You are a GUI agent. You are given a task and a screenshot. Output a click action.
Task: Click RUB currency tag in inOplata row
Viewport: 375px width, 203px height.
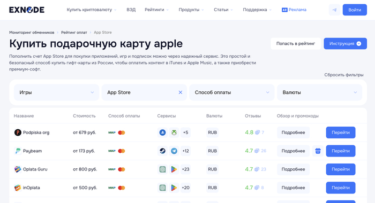pos(212,188)
